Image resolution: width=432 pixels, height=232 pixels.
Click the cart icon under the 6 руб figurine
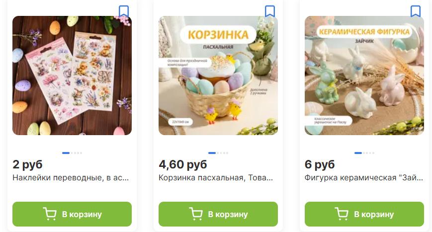coord(342,214)
